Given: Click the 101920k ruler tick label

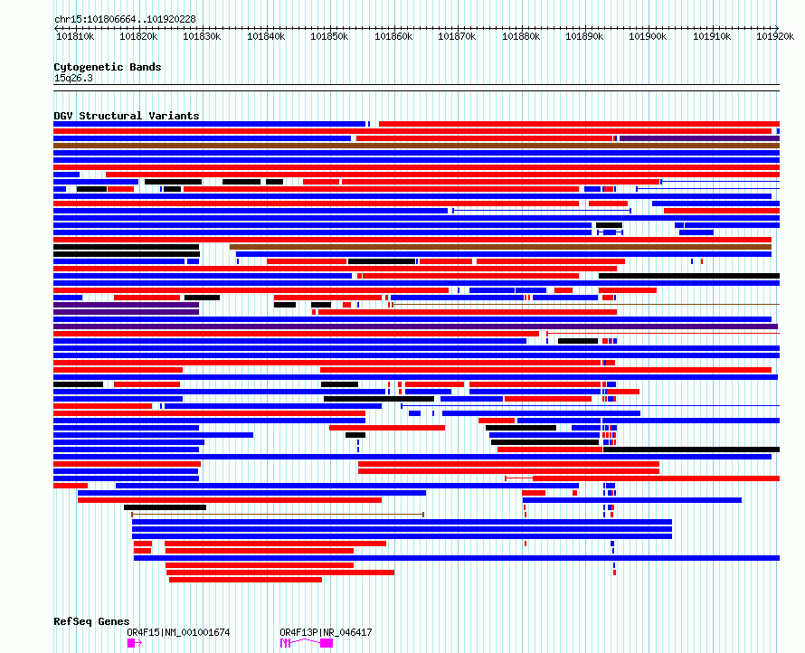Looking at the screenshot, I should click(775, 36).
